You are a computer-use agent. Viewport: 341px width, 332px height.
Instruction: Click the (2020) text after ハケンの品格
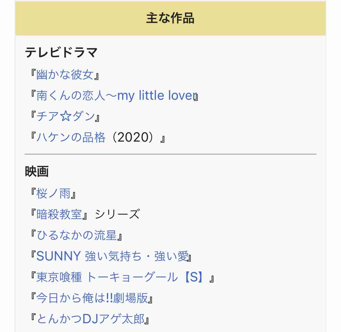(133, 137)
